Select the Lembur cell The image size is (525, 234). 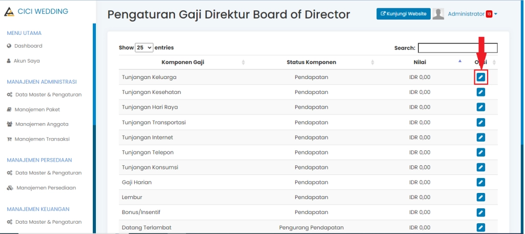pyautogui.click(x=132, y=197)
